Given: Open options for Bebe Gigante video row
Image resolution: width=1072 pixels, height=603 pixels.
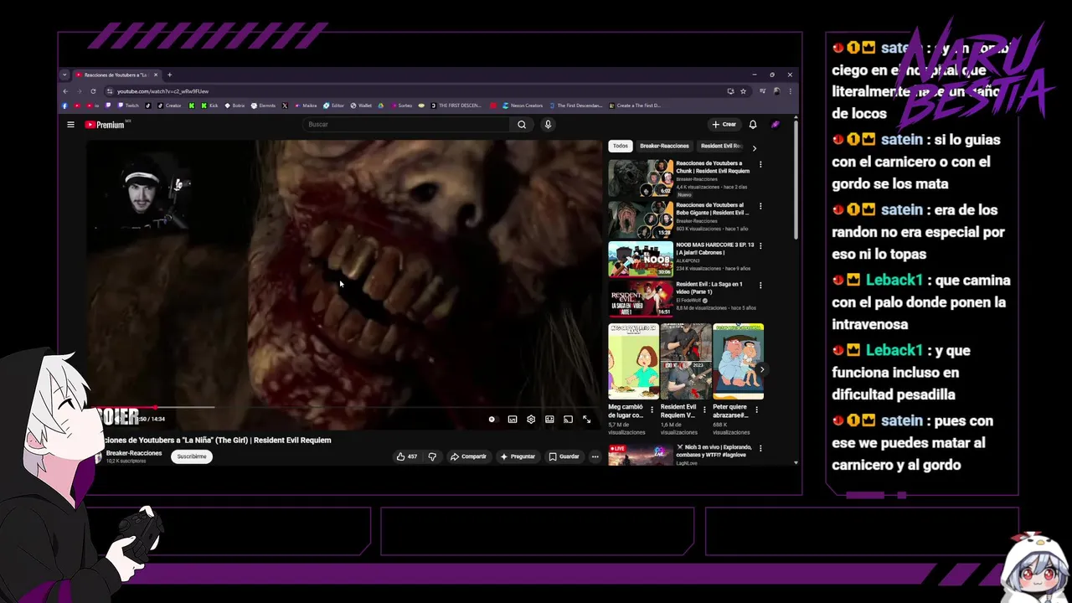Looking at the screenshot, I should pyautogui.click(x=760, y=206).
